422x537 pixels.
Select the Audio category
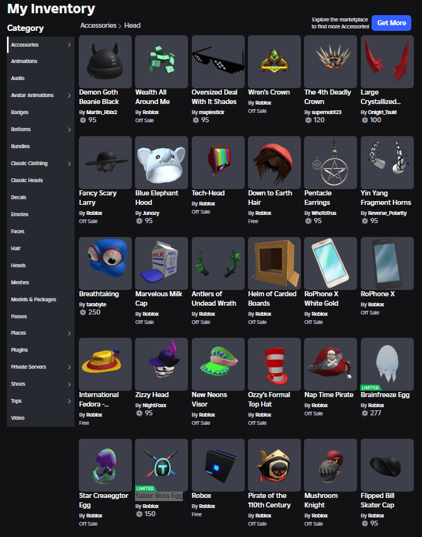pos(18,78)
